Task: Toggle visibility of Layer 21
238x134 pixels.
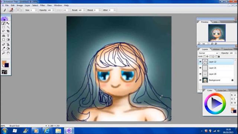Action: tap(200, 68)
